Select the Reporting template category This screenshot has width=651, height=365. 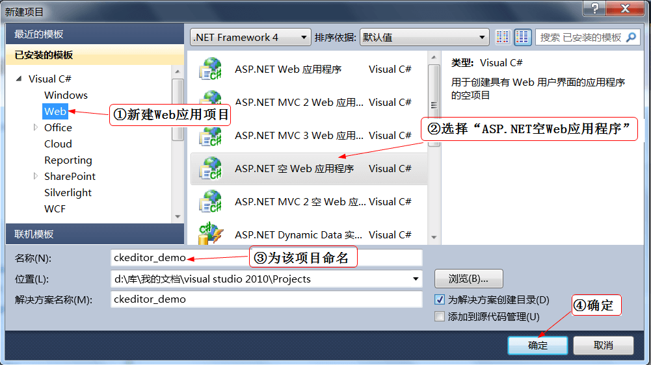(68, 160)
